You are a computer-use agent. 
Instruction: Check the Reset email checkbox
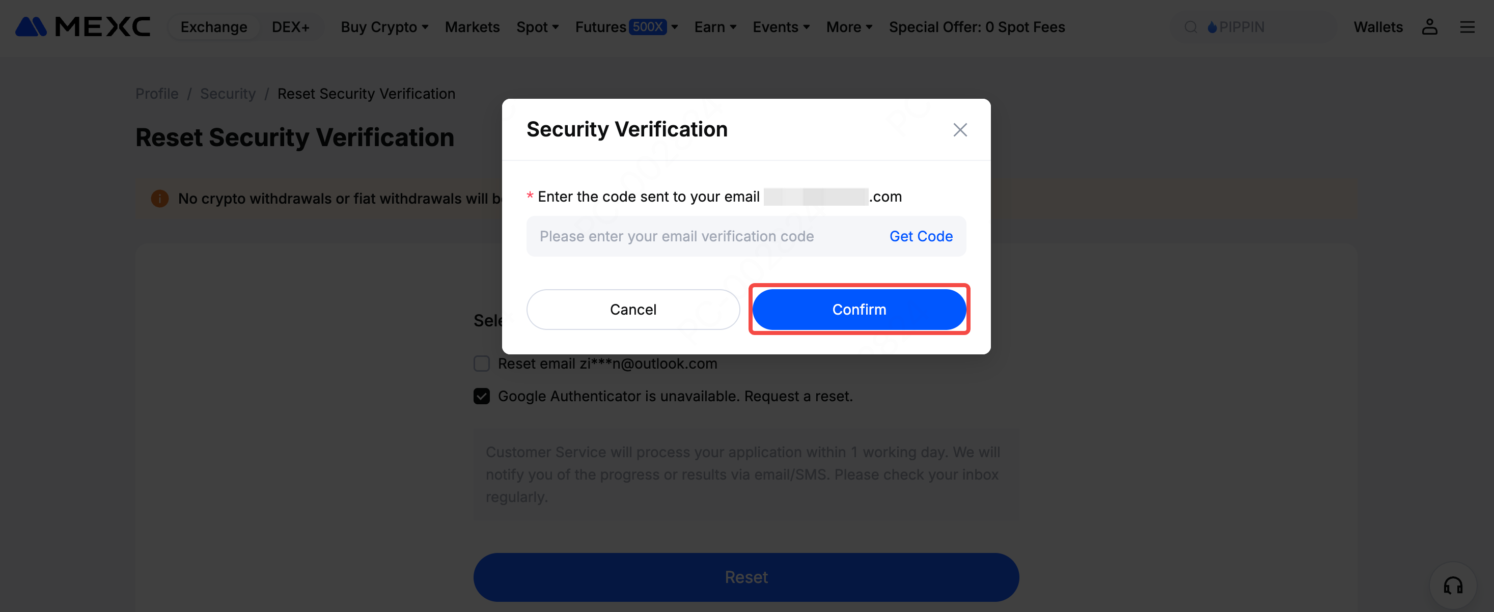(481, 364)
